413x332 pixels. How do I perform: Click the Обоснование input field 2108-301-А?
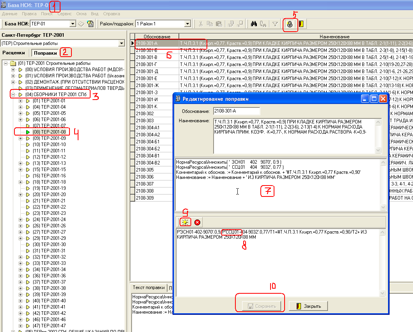tap(237, 111)
